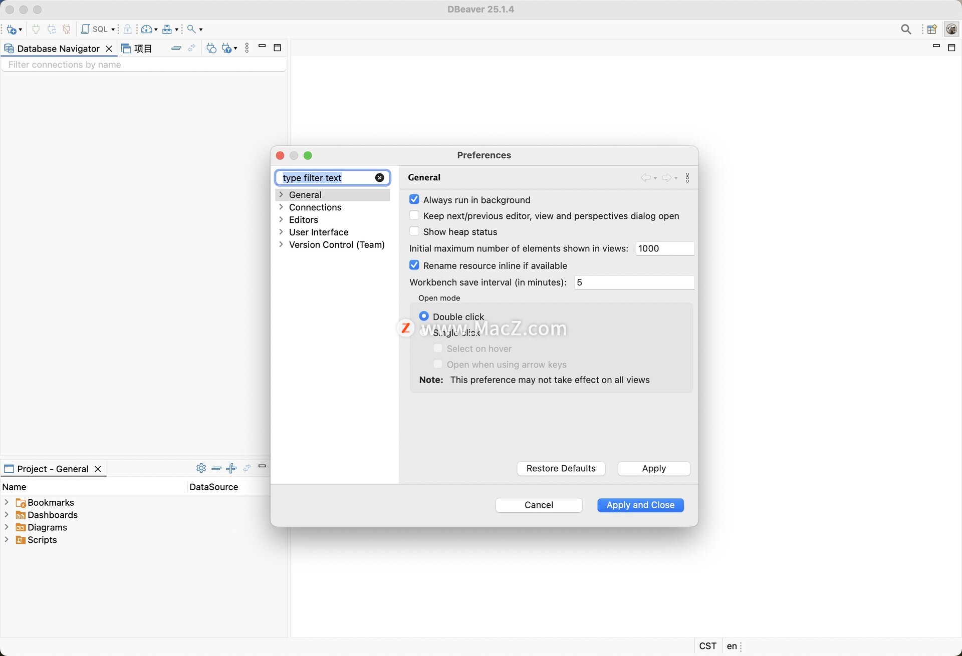Clear the Preferences filter text with X icon
Screen dimensions: 962x656
click(380, 178)
